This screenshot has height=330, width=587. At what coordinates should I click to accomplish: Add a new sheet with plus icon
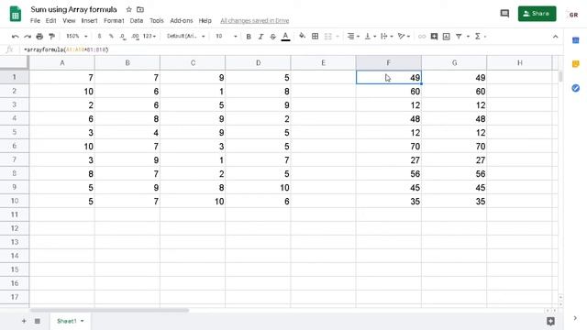click(24, 321)
